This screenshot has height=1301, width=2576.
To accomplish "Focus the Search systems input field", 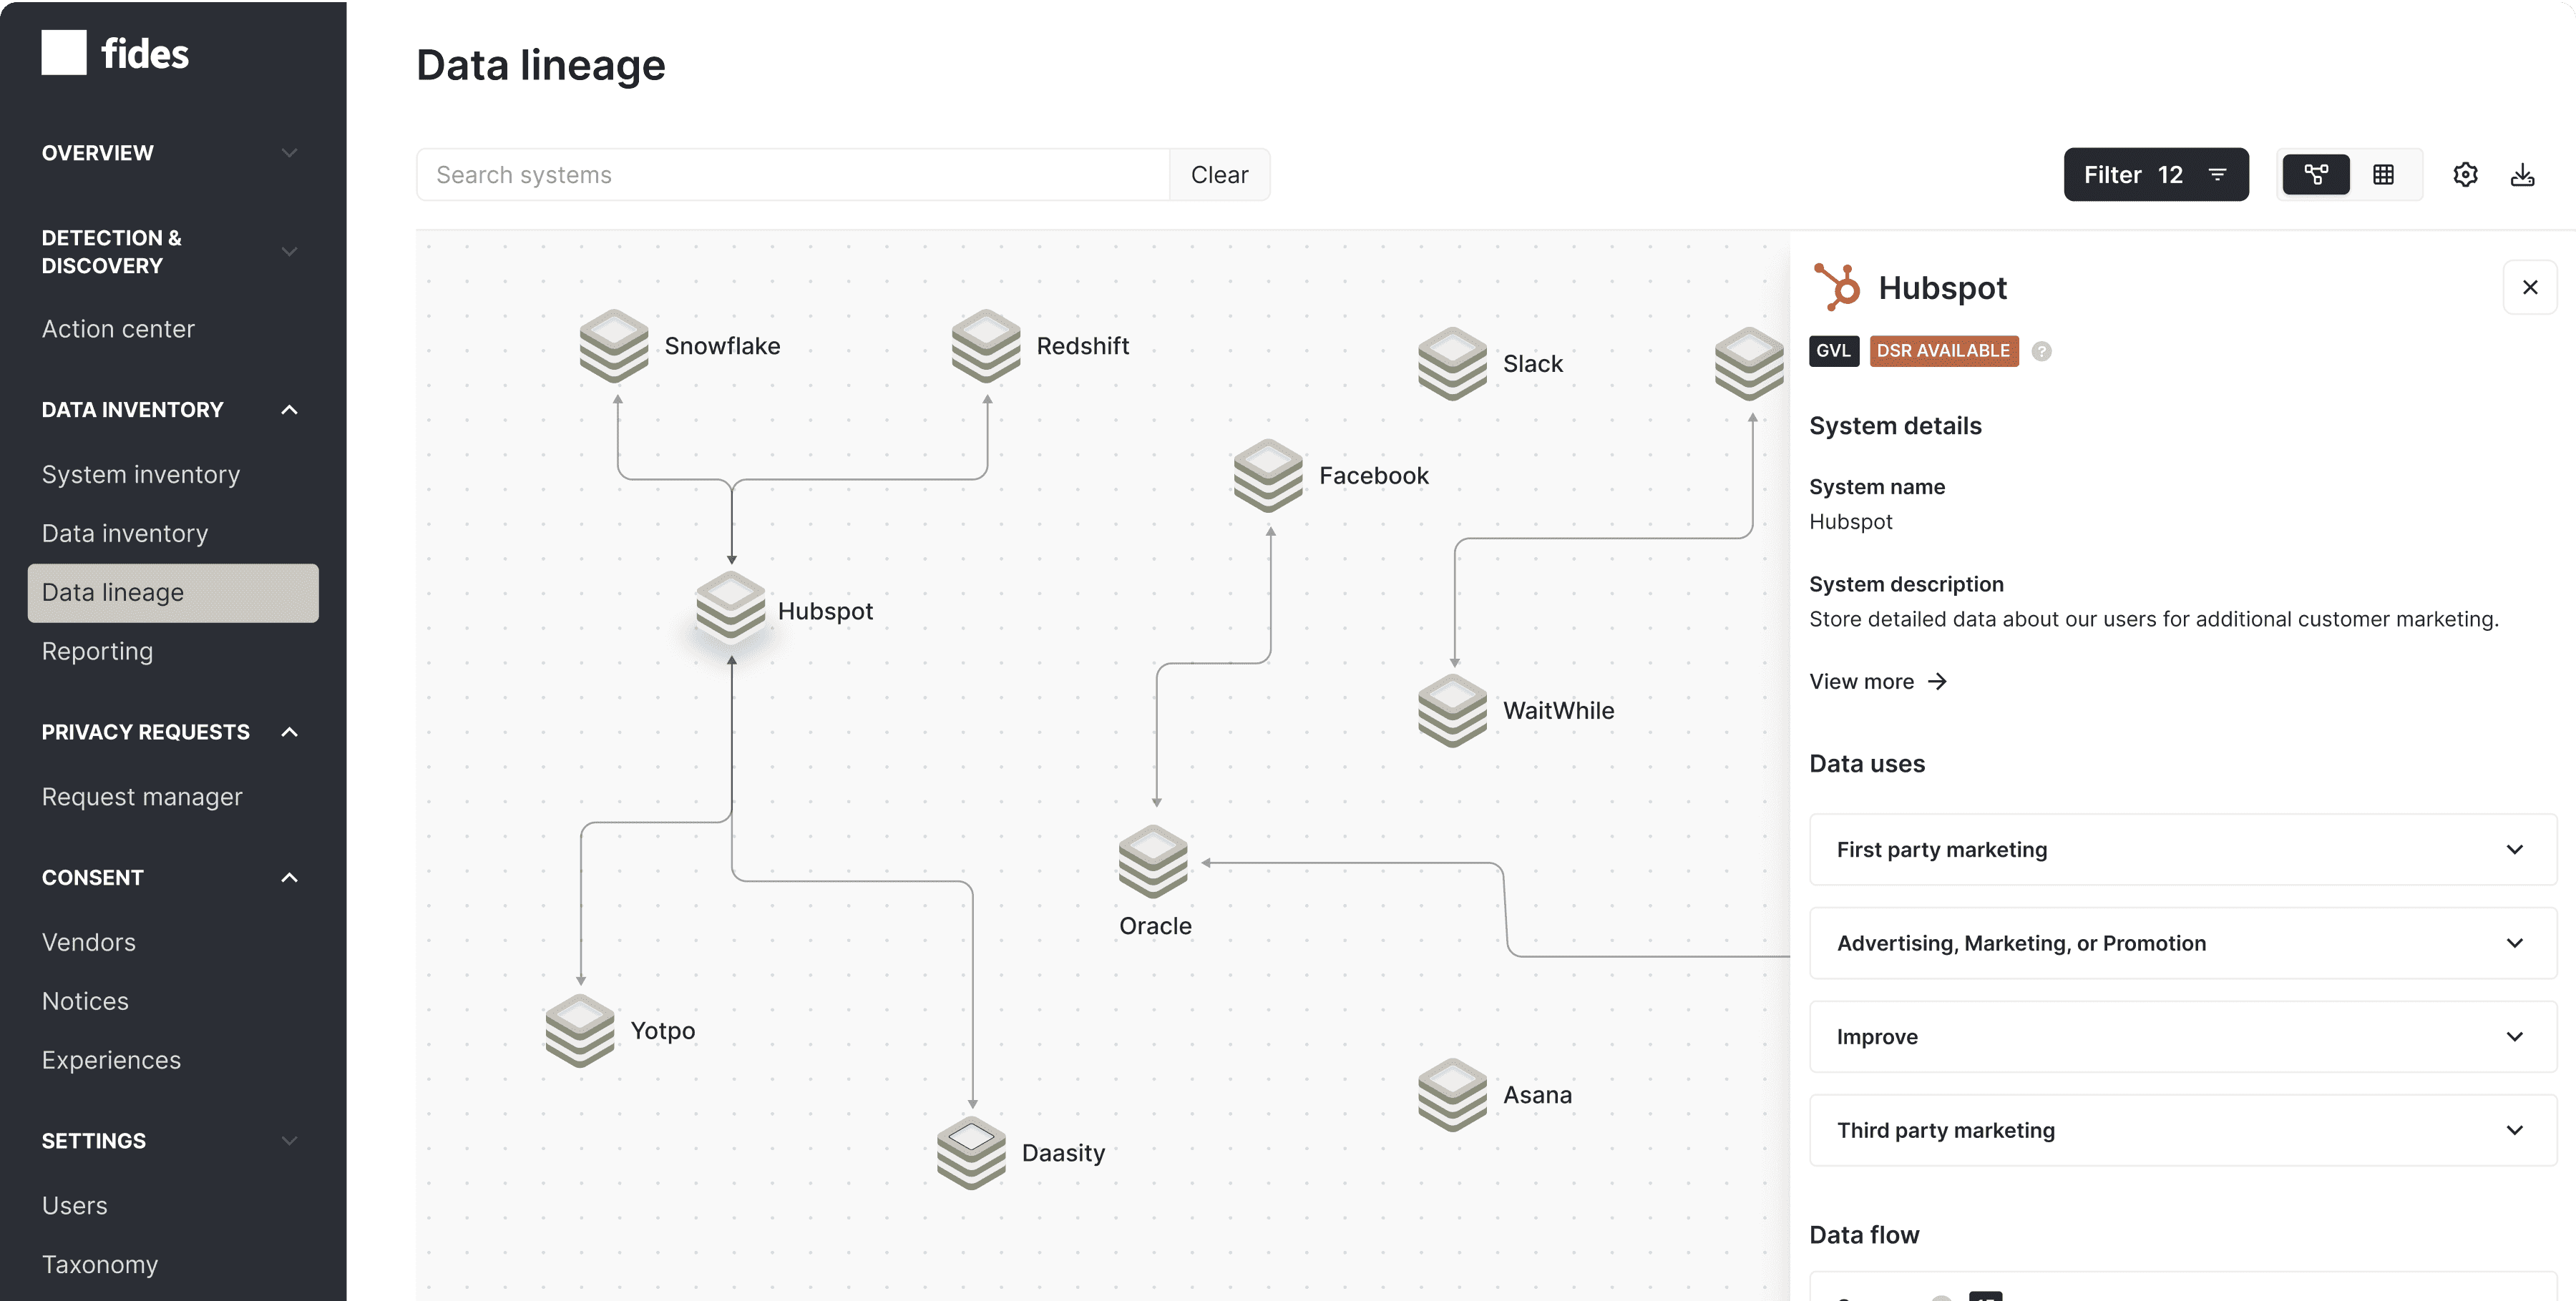I will click(x=793, y=175).
